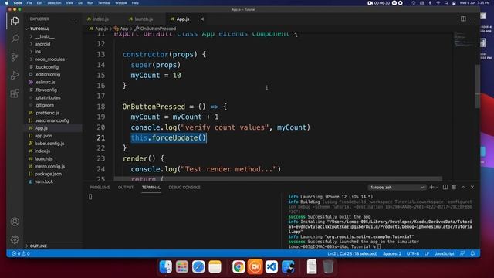Click Ln 21, Col 23 cursor position

point(352,253)
